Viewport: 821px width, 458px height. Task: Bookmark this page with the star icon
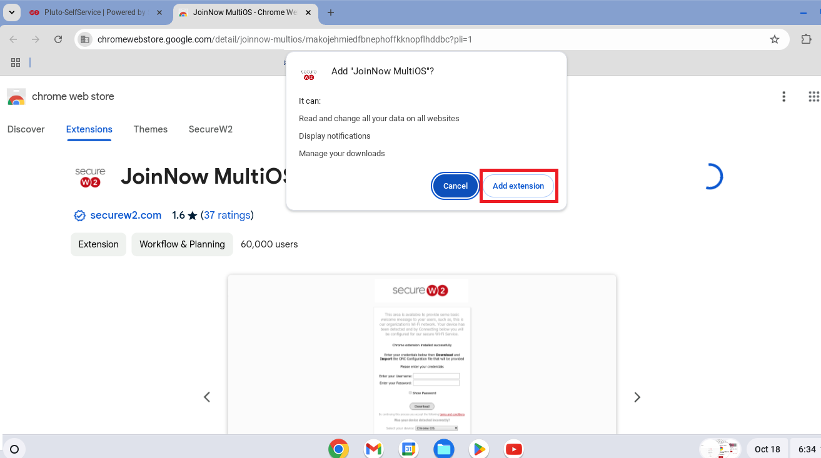click(x=775, y=39)
